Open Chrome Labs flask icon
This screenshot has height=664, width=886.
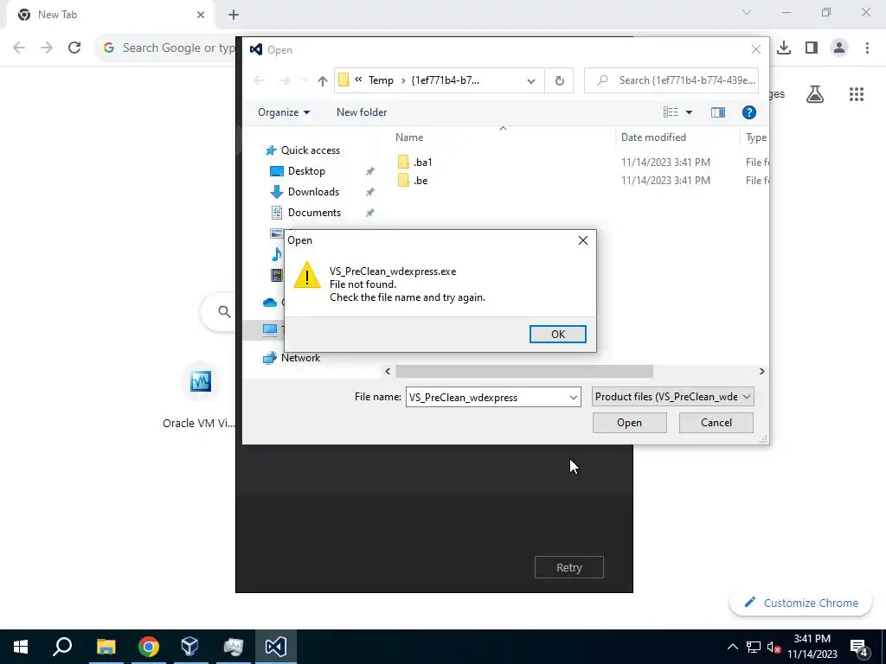pos(815,94)
